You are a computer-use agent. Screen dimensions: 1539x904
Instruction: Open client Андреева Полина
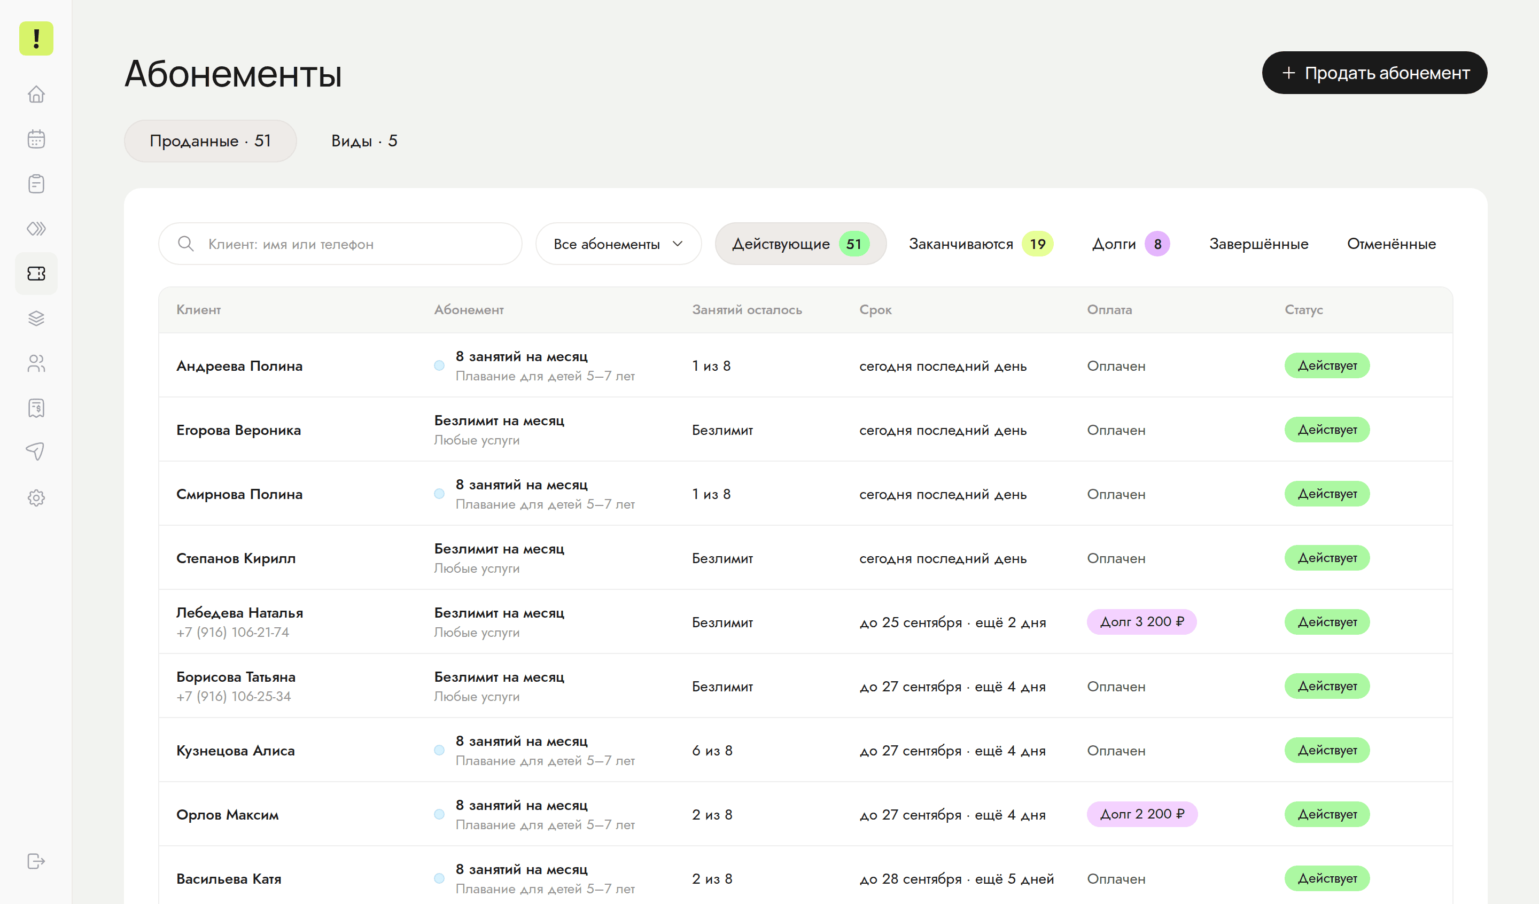click(x=239, y=366)
